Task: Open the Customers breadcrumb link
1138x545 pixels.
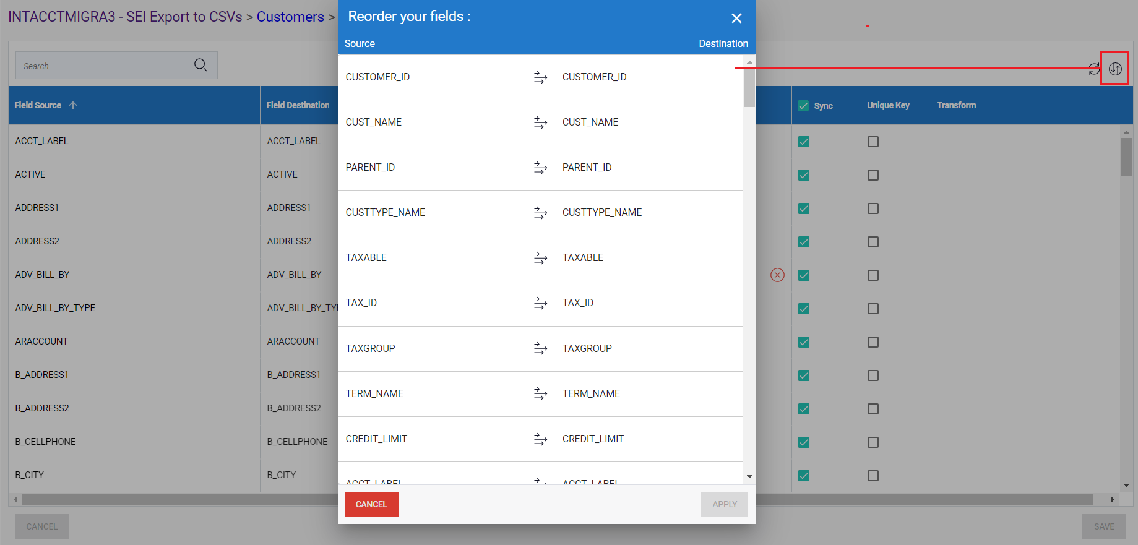Action: pos(290,17)
